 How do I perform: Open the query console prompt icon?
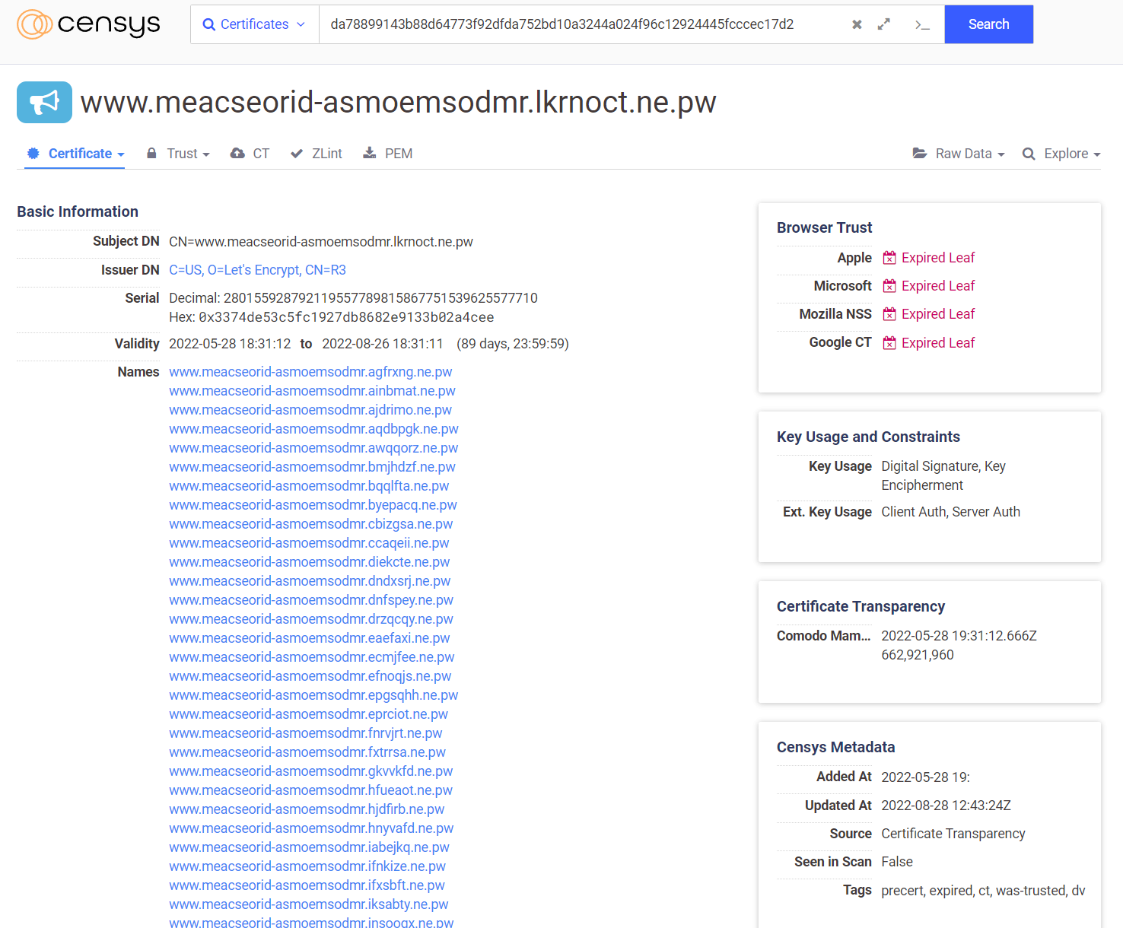pyautogui.click(x=922, y=25)
